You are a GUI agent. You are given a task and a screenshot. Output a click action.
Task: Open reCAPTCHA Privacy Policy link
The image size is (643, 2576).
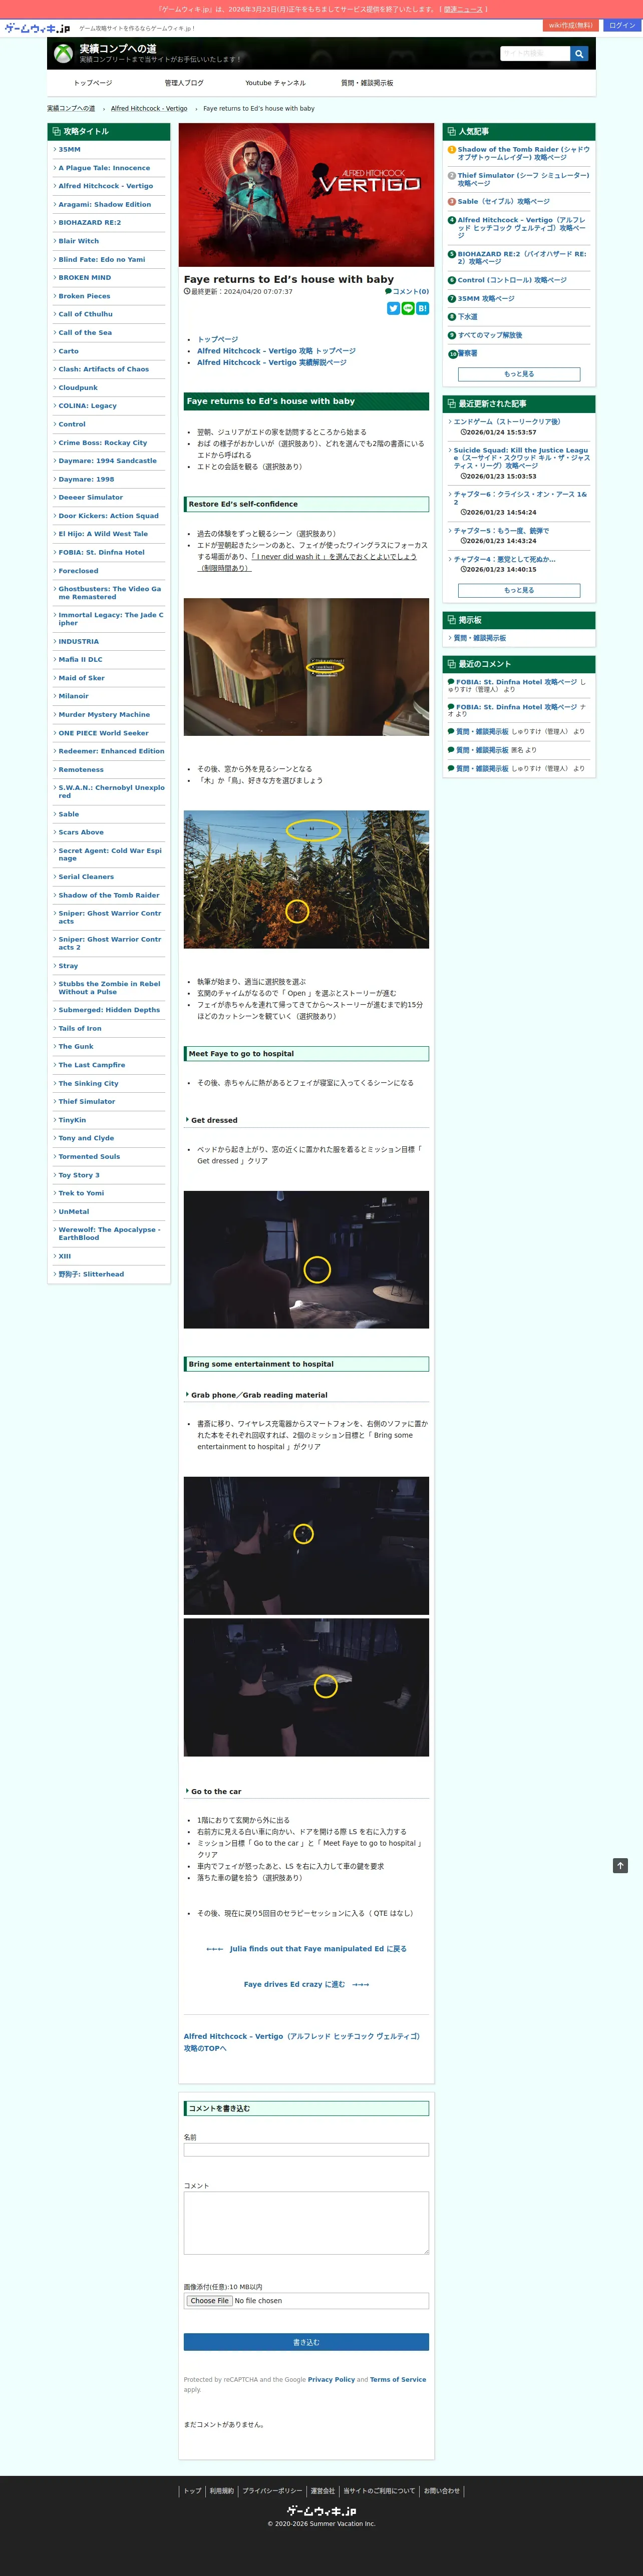click(x=331, y=2380)
